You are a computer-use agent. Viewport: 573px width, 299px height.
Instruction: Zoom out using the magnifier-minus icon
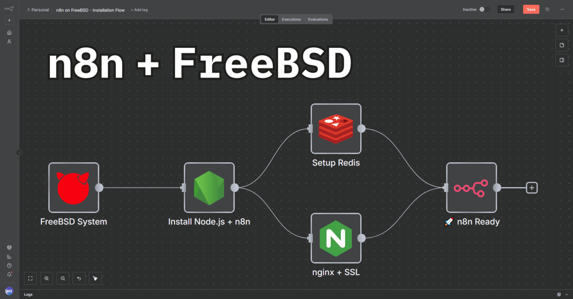click(x=63, y=278)
